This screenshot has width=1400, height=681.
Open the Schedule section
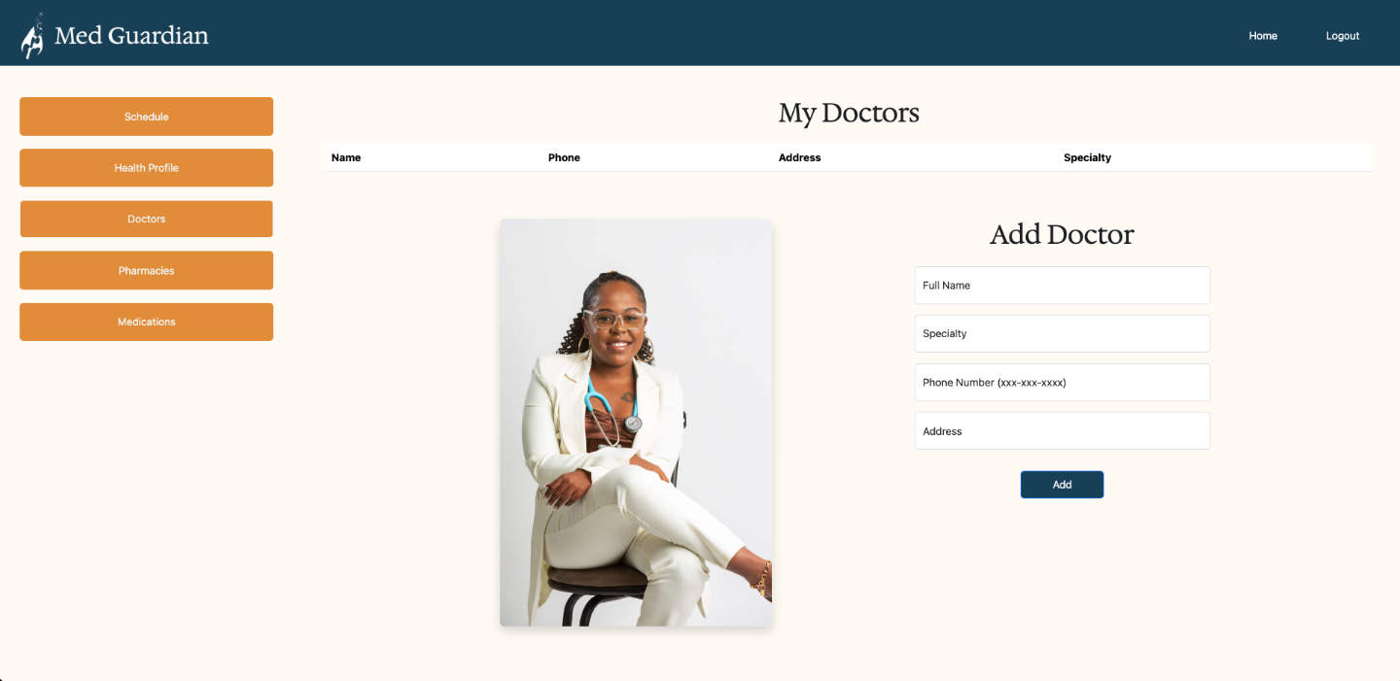point(146,117)
